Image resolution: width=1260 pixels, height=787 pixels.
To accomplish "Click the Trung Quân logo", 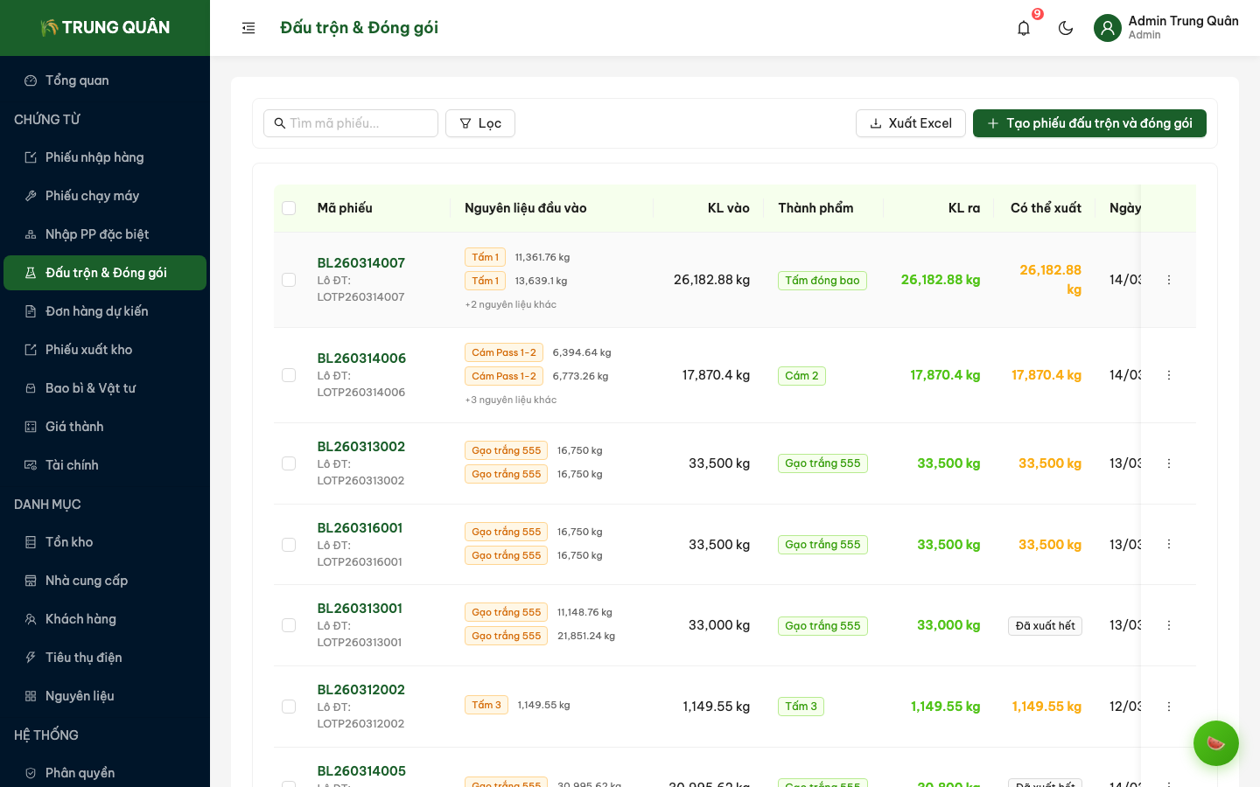I will (105, 28).
